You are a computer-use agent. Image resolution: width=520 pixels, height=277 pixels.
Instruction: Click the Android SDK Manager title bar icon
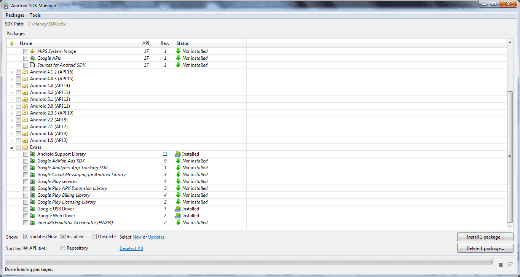pyautogui.click(x=6, y=6)
